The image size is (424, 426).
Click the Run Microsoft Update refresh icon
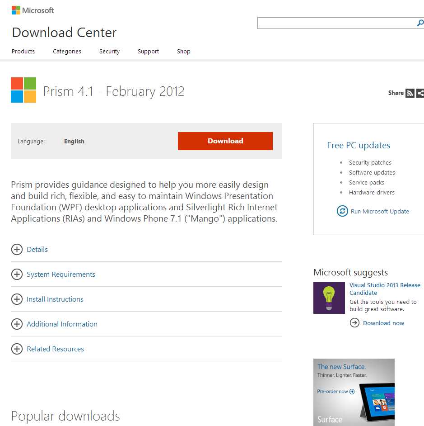[x=342, y=211]
